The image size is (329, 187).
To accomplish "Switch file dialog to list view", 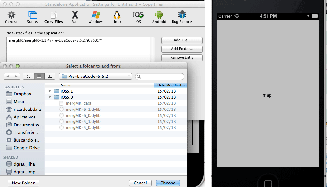I will tap(39, 76).
